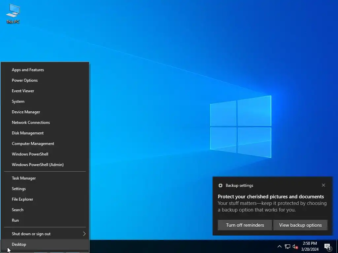Click the notification title about cherished pictures
This screenshot has width=338, height=253.
[271, 197]
